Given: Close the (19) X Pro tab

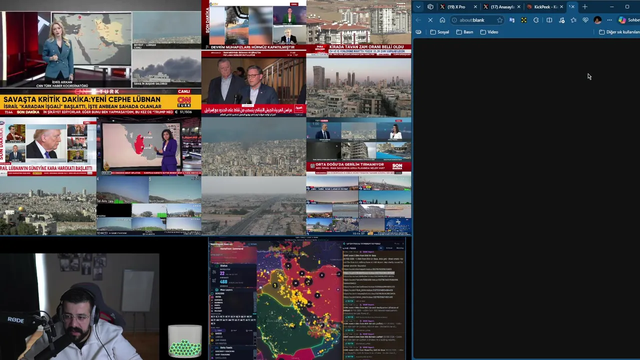Looking at the screenshot, I should (475, 7).
